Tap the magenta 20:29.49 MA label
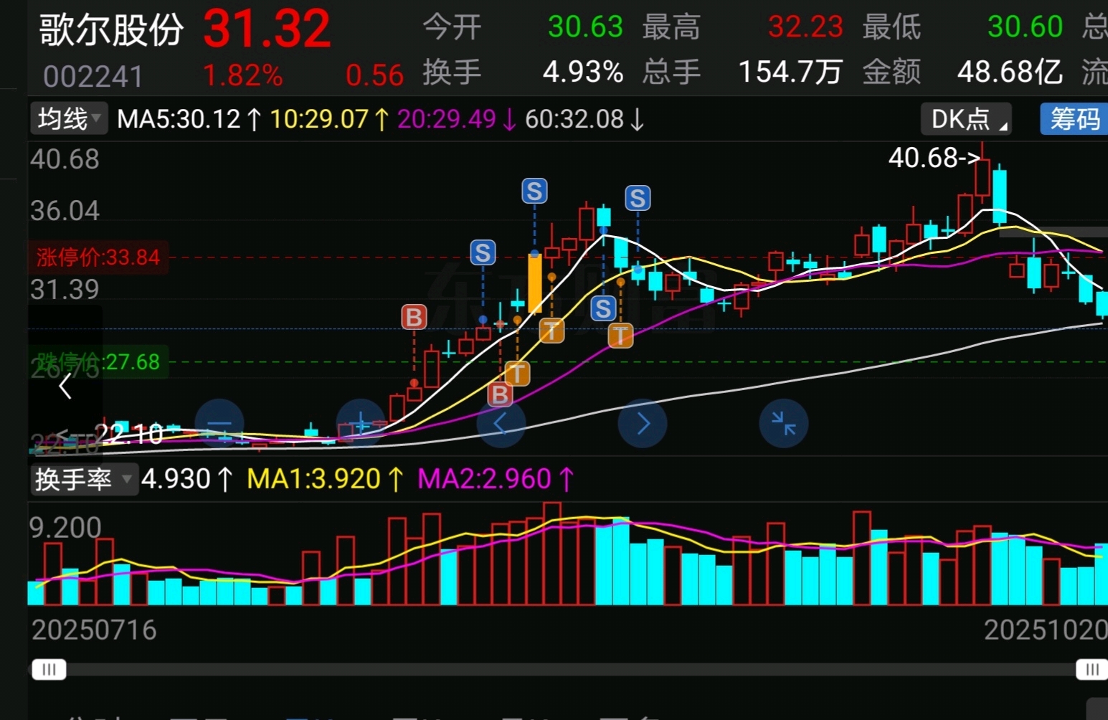Viewport: 1108px width, 720px height. pyautogui.click(x=457, y=119)
